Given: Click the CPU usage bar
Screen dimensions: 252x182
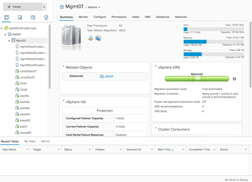Looking at the screenshot, I should tap(214, 29).
